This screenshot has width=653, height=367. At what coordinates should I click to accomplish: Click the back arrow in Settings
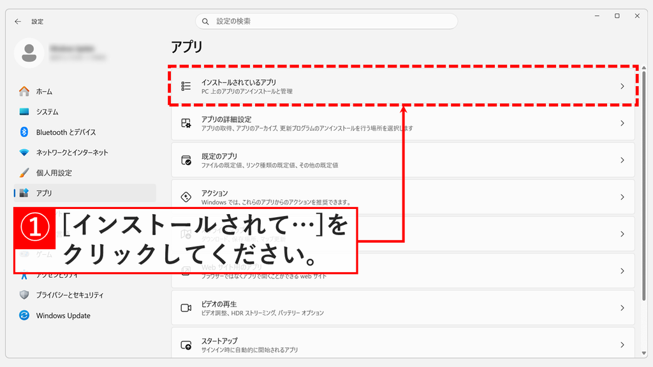[x=17, y=21]
